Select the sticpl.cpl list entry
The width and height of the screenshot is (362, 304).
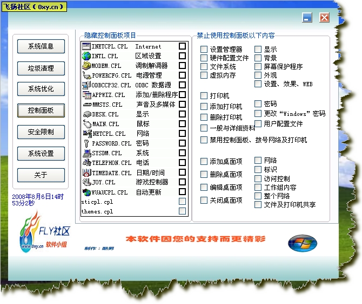pyautogui.click(x=98, y=202)
